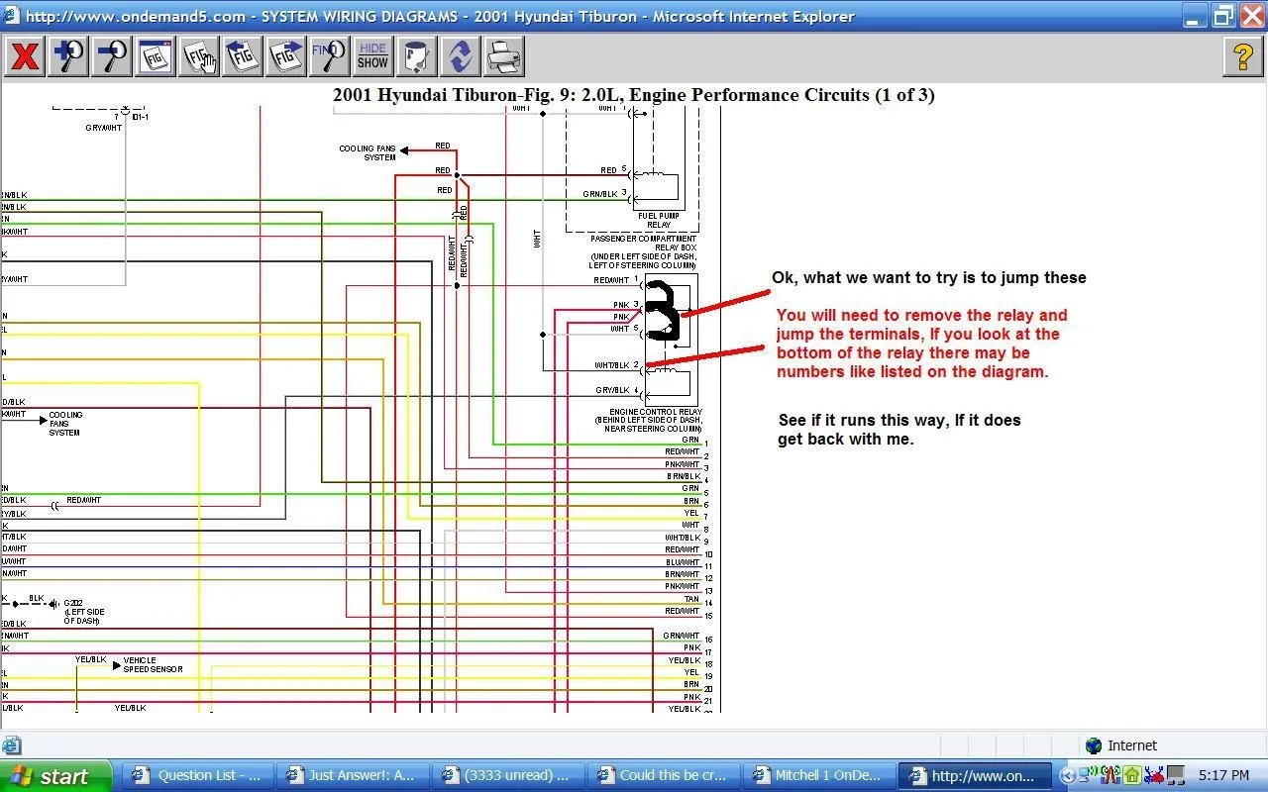1268x792 pixels.
Task: Restore down the Internet Explorer window
Action: pos(1223,16)
